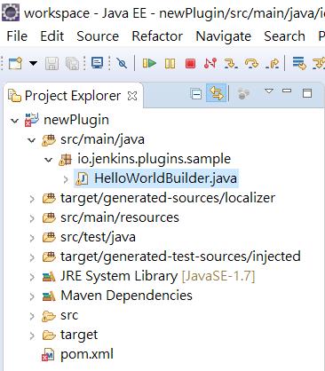Click the pom.xml Maven file icon
Screen dimensions: 325x371
pos(48,354)
